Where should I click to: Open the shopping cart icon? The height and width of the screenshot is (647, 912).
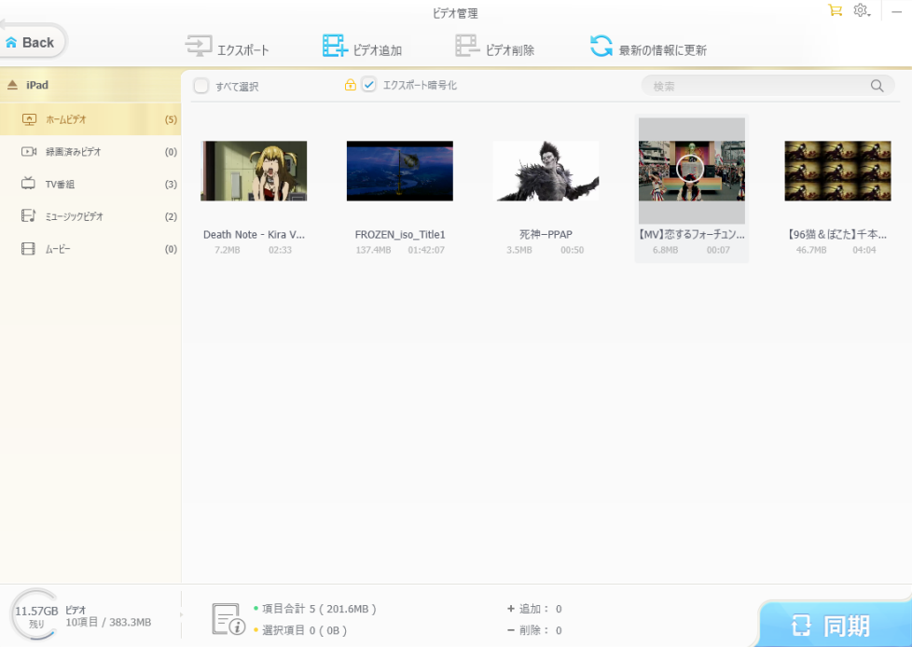pyautogui.click(x=836, y=10)
